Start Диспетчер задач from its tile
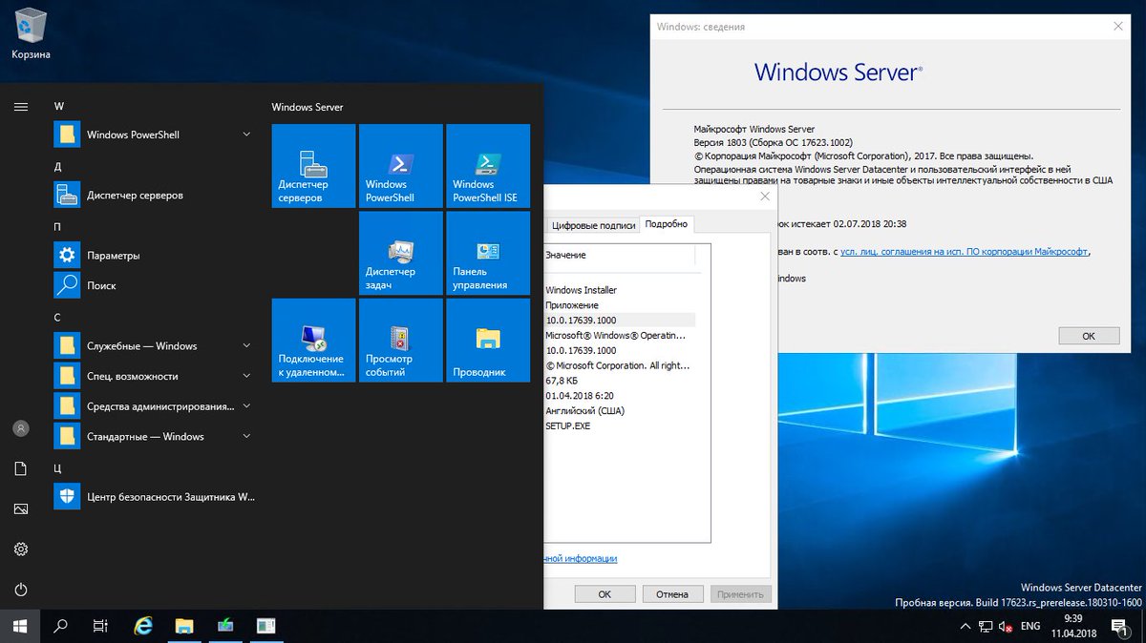Viewport: 1146px width, 643px height. pyautogui.click(x=400, y=252)
